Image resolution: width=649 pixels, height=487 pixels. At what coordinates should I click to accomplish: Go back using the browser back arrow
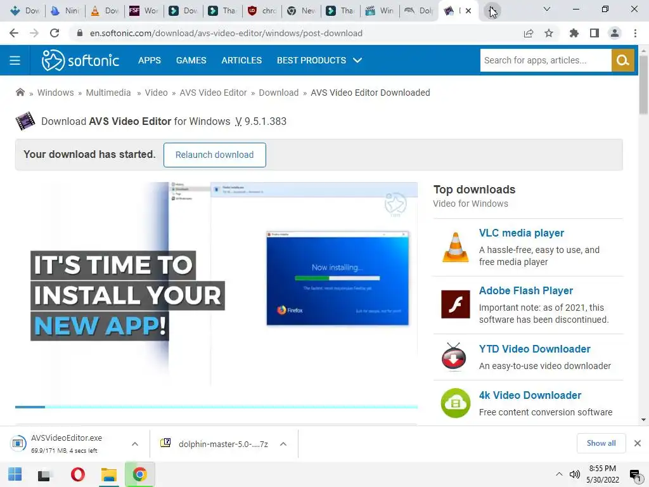(14, 33)
